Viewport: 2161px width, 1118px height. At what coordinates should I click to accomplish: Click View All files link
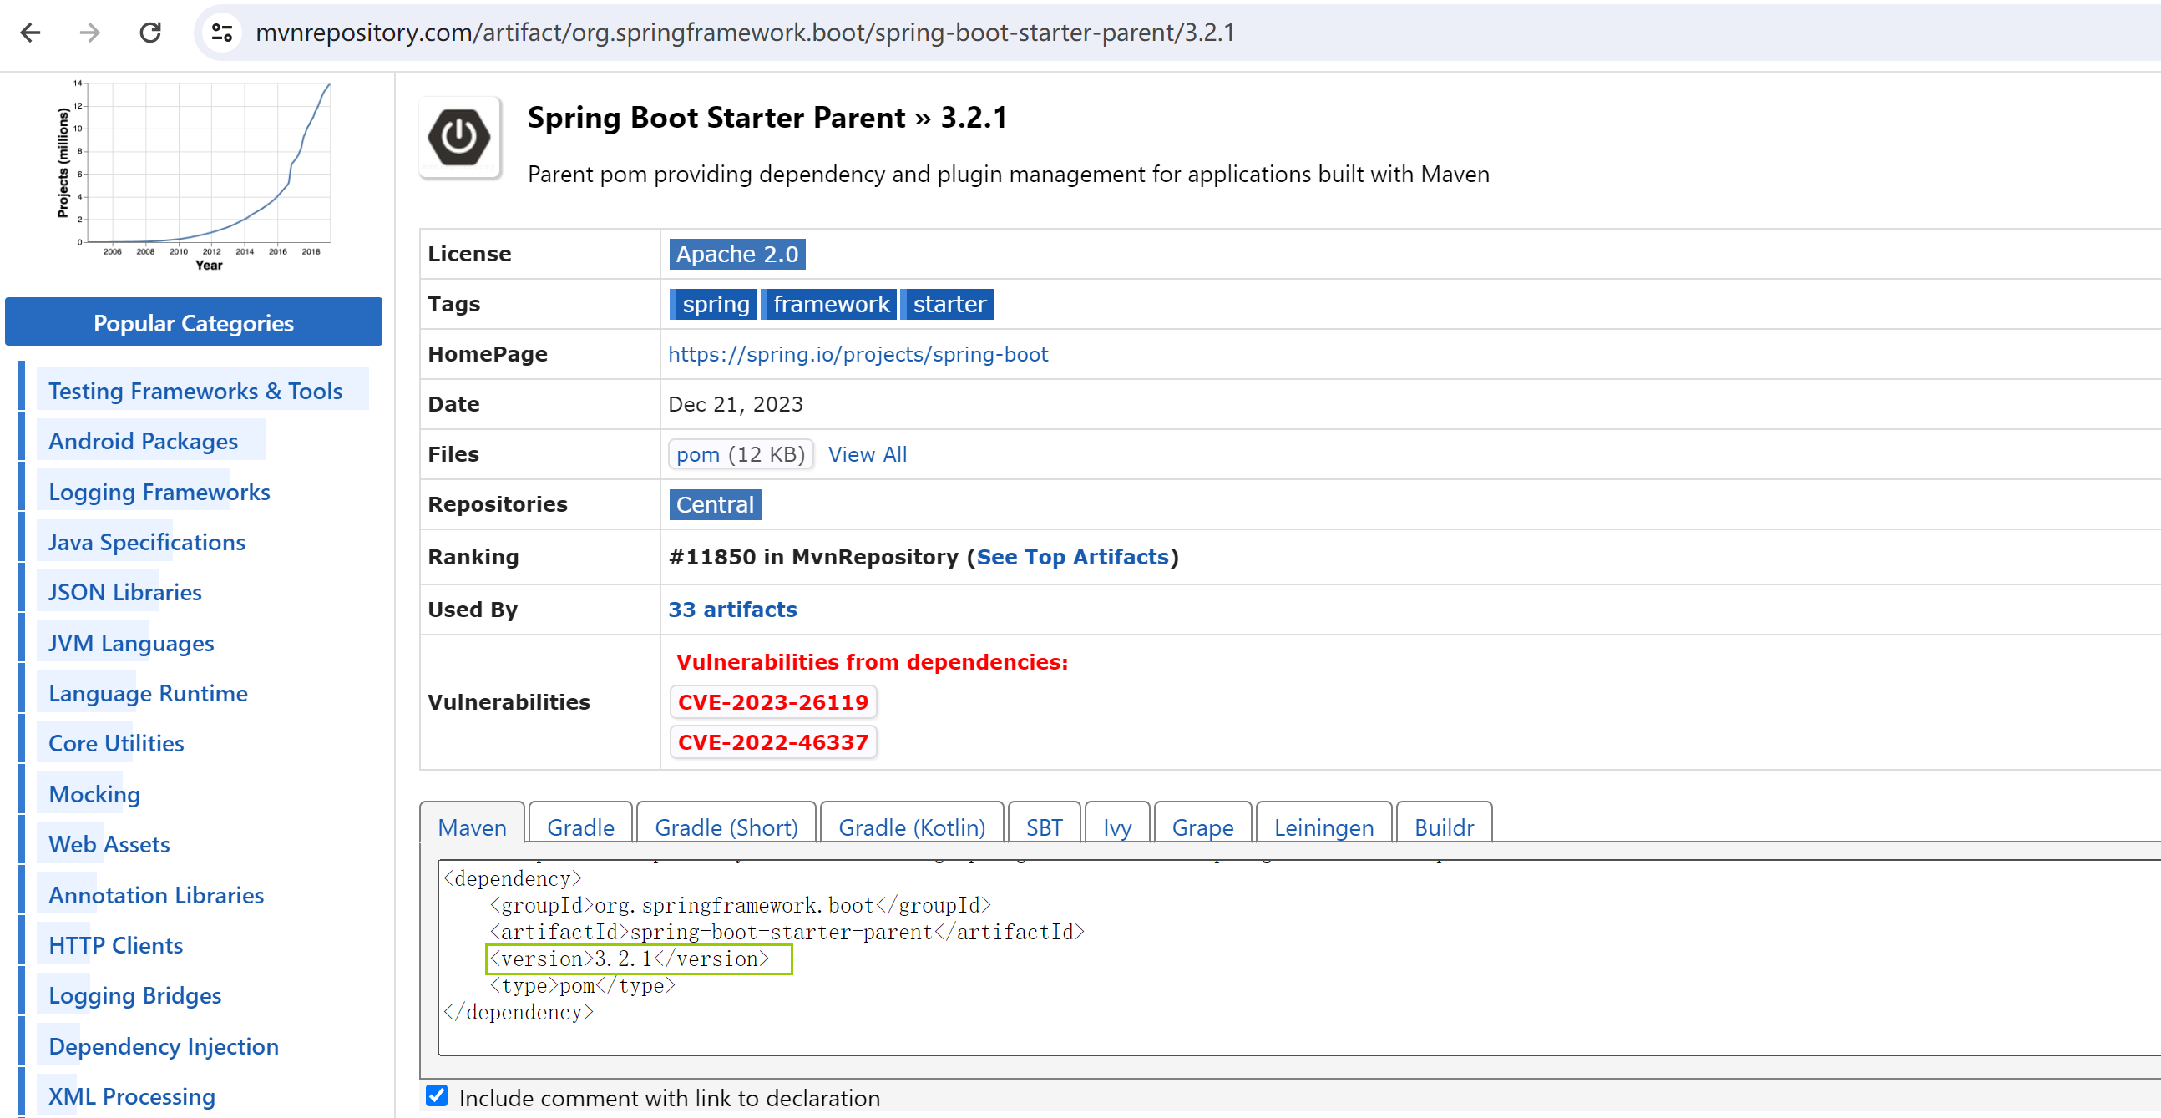coord(868,454)
